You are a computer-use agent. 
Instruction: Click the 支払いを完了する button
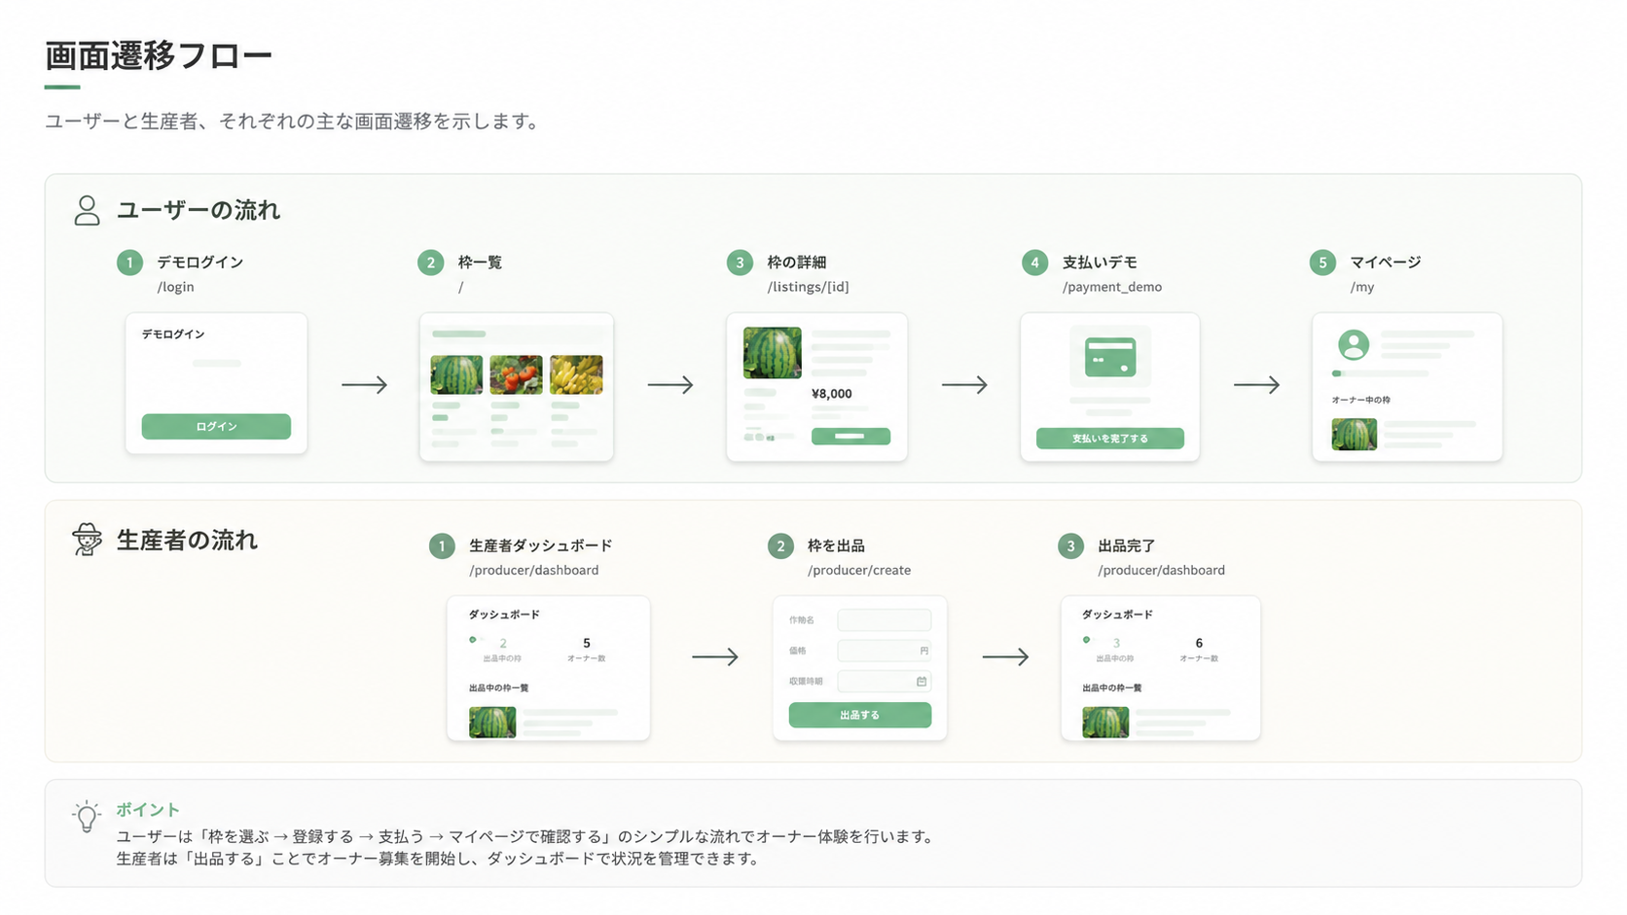1110,439
